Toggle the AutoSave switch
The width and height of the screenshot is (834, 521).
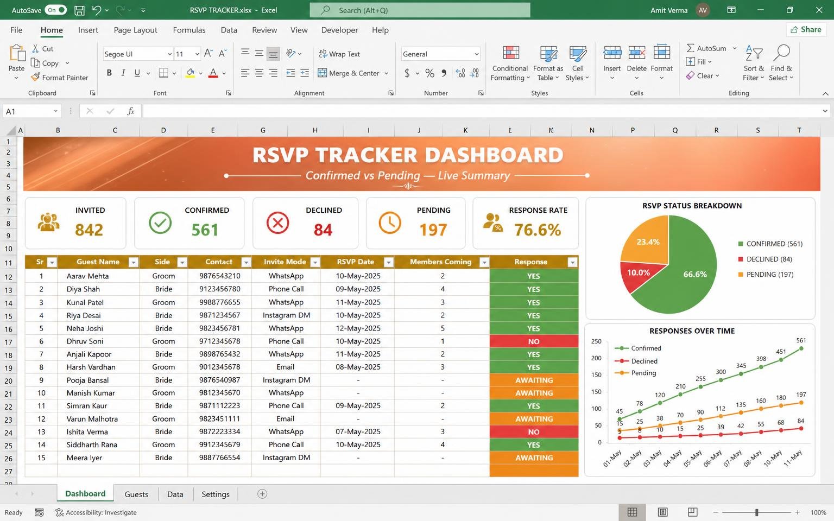pyautogui.click(x=55, y=10)
